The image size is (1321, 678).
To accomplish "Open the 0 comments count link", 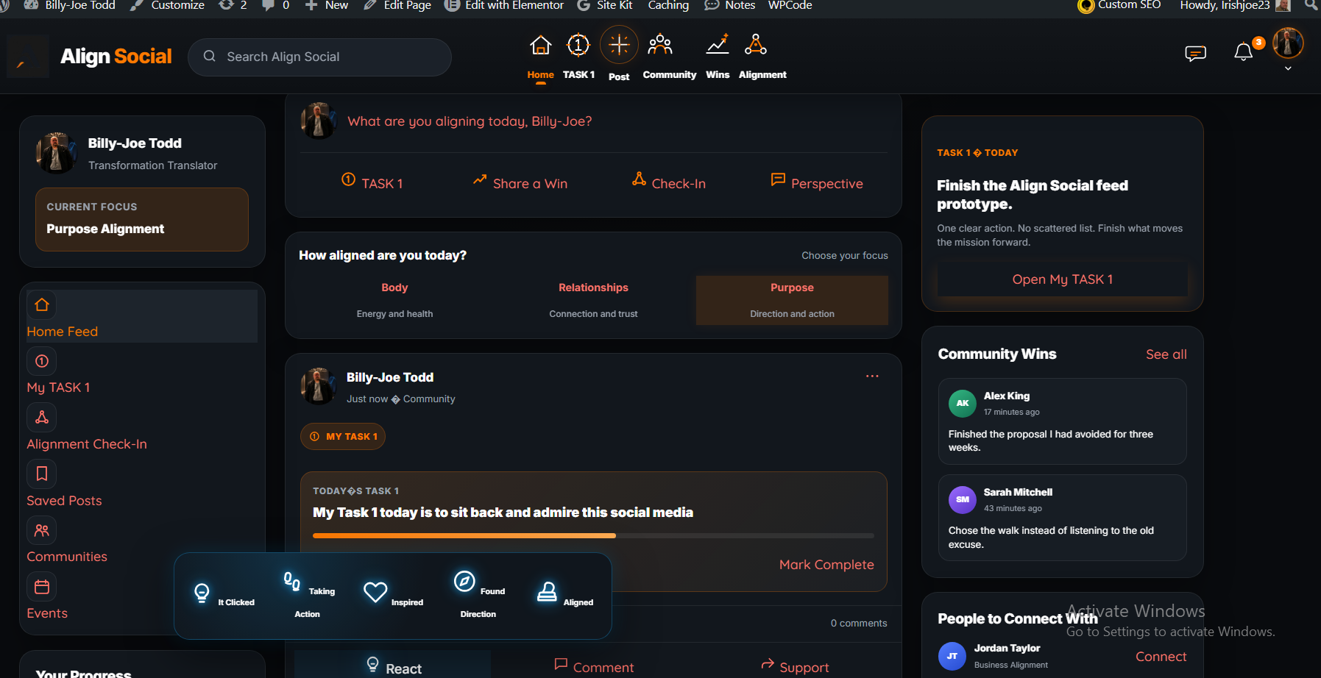I will click(859, 623).
